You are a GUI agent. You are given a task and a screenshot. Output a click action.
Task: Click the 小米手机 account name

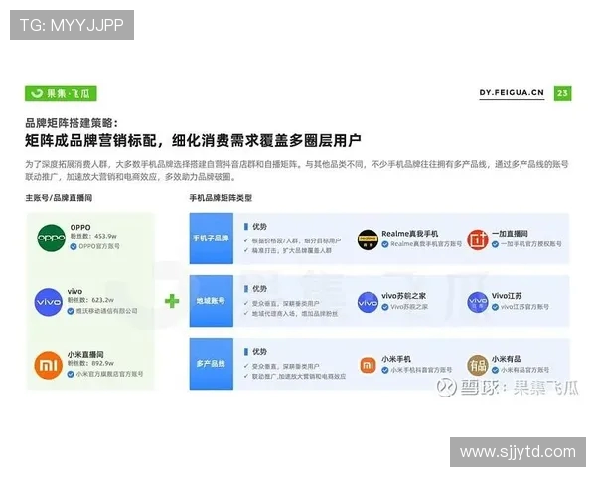pyautogui.click(x=396, y=359)
